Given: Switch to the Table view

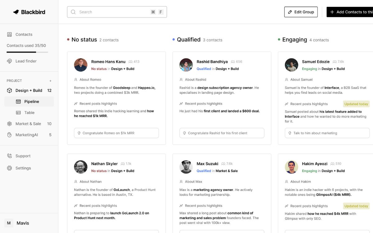Looking at the screenshot, I should click(x=29, y=113).
